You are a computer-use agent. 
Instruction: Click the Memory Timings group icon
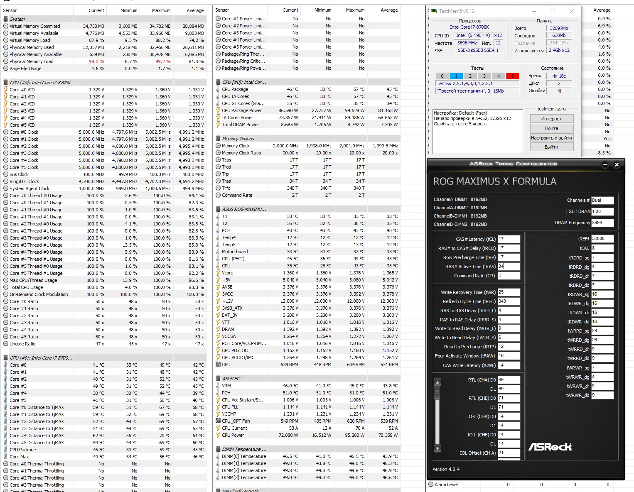pyautogui.click(x=218, y=139)
